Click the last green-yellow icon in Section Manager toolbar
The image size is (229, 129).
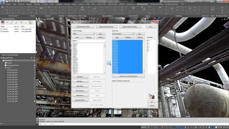click(30, 22)
